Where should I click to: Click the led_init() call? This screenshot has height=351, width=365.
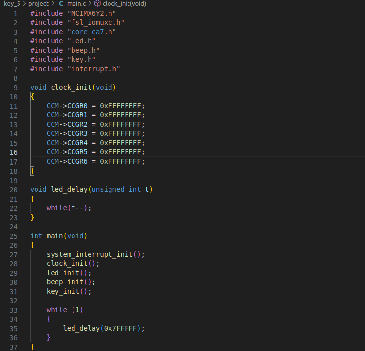pyautogui.click(x=69, y=273)
